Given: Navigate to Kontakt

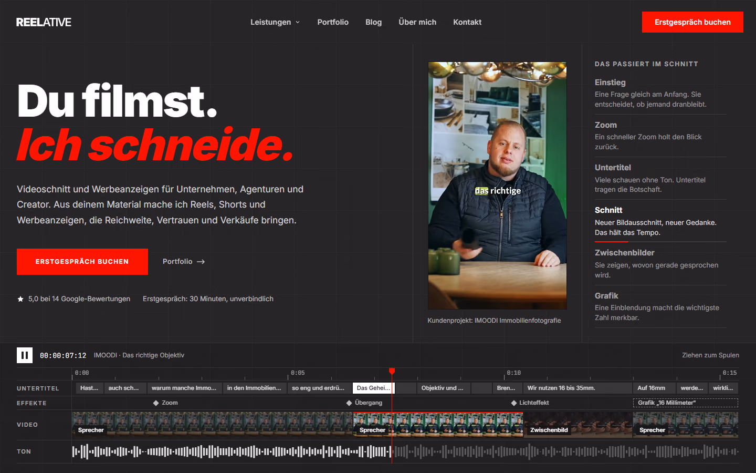Looking at the screenshot, I should click(467, 22).
